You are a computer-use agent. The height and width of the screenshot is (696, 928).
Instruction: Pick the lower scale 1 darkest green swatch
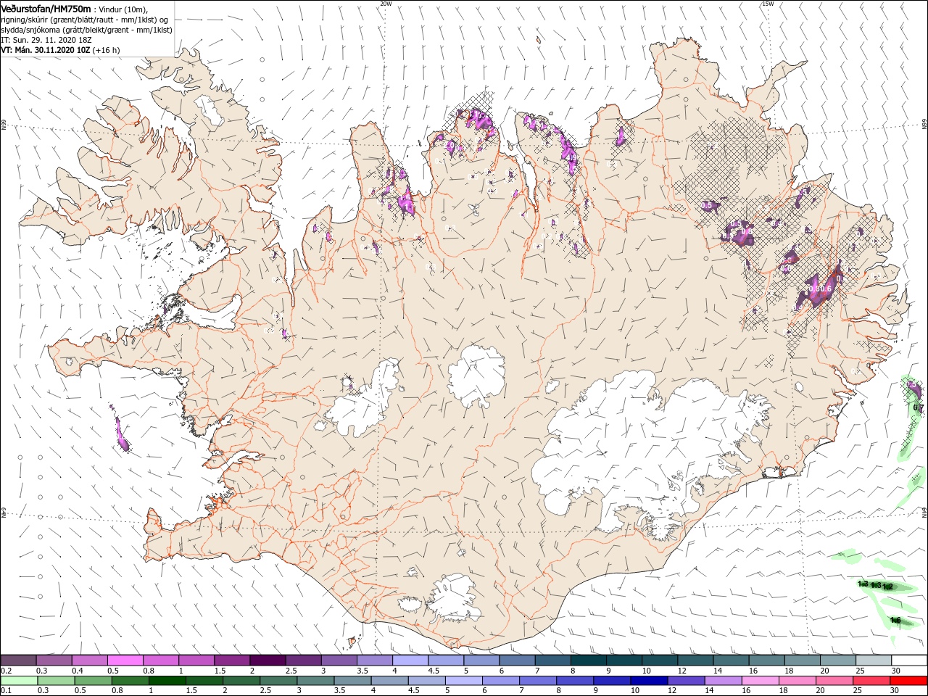tap(167, 681)
